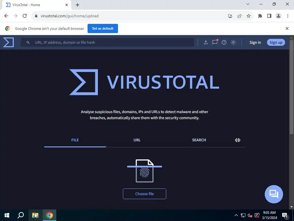Screen dimensions: 294x221
Task: Click the Chrome address bar URL
Action: pos(69,16)
